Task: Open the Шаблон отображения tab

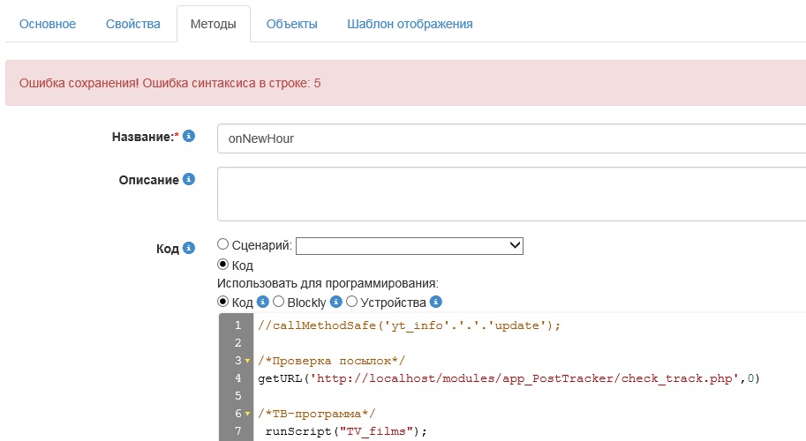Action: pos(409,24)
